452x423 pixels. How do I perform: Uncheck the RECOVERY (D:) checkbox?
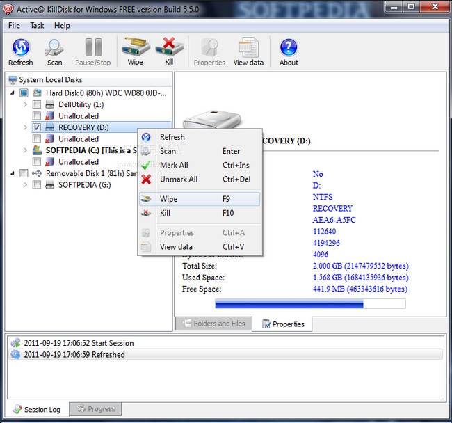pos(37,127)
